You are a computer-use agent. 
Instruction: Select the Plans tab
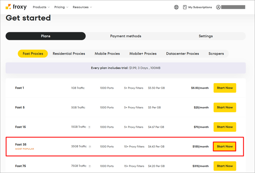[46, 36]
